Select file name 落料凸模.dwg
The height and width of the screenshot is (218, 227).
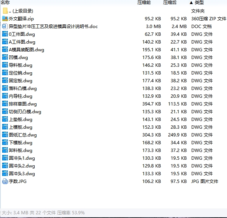click(x=23, y=89)
